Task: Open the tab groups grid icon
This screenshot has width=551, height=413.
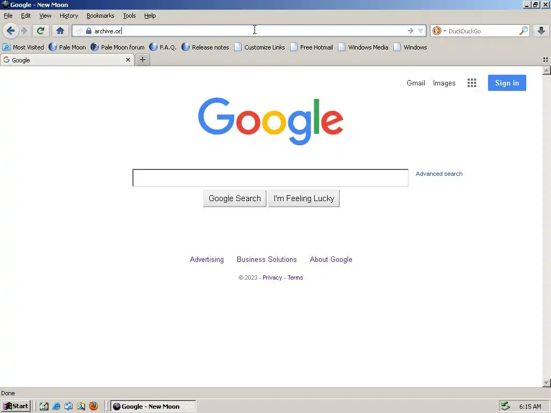Action: click(x=546, y=60)
